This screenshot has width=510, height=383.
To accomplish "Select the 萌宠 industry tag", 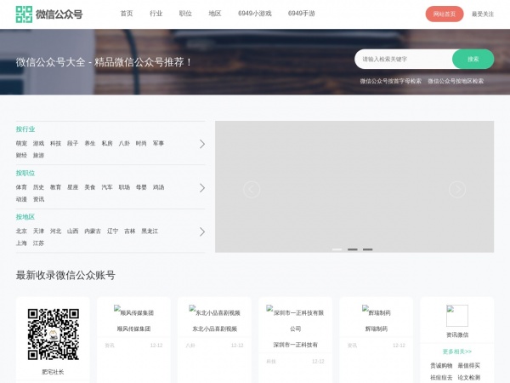I will click(x=21, y=143).
